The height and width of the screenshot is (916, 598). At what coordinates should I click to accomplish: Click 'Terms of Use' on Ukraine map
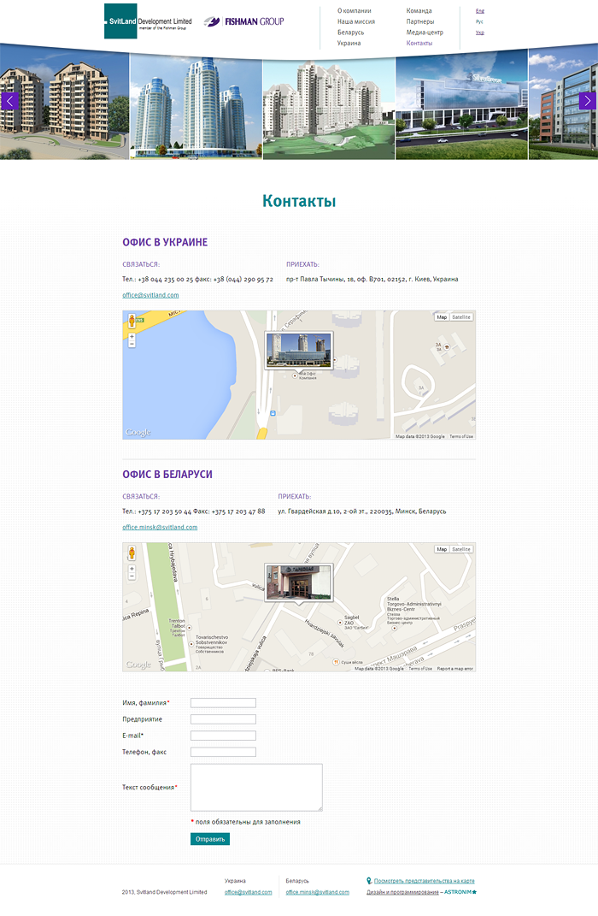[x=461, y=436]
